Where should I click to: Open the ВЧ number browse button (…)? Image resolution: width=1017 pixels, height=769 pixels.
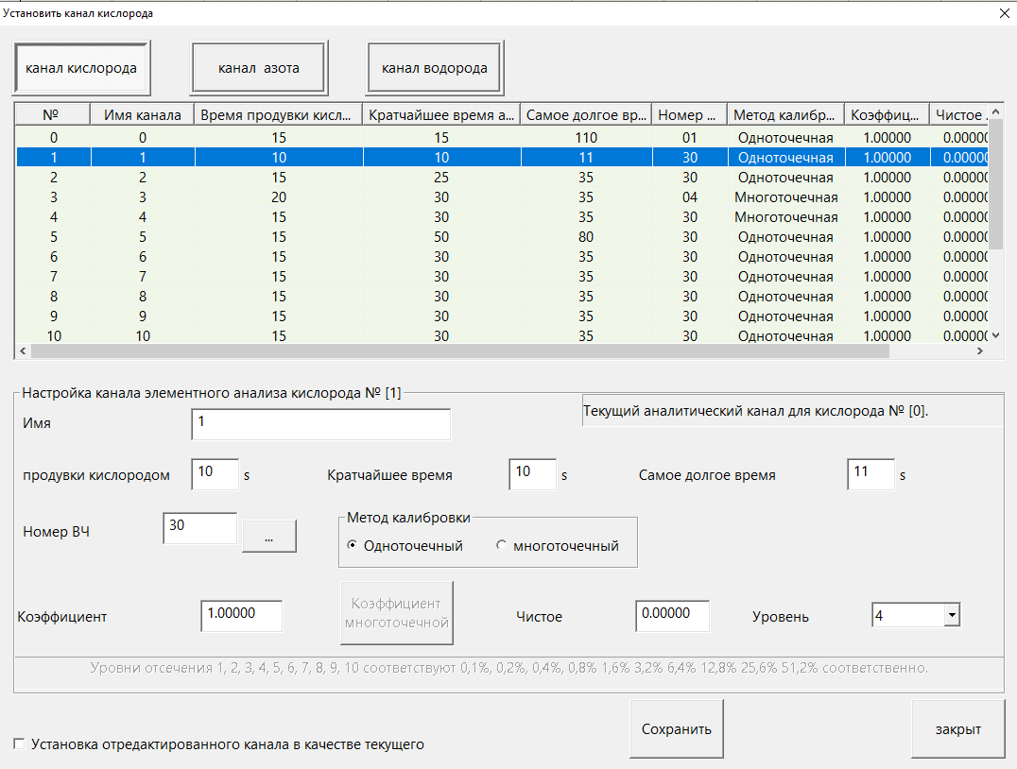(x=269, y=536)
